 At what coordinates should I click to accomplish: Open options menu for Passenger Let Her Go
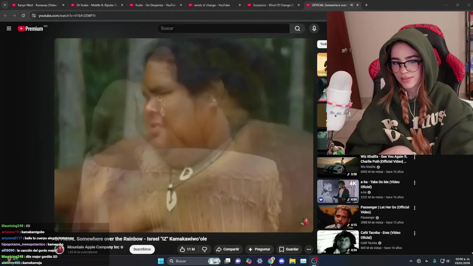pos(415,208)
